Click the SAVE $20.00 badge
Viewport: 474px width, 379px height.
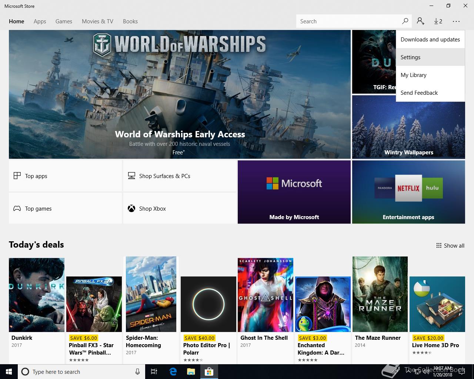428,338
